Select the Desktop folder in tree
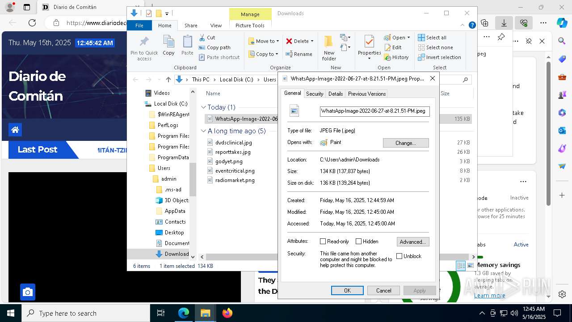This screenshot has height=322, width=572. pos(174,233)
